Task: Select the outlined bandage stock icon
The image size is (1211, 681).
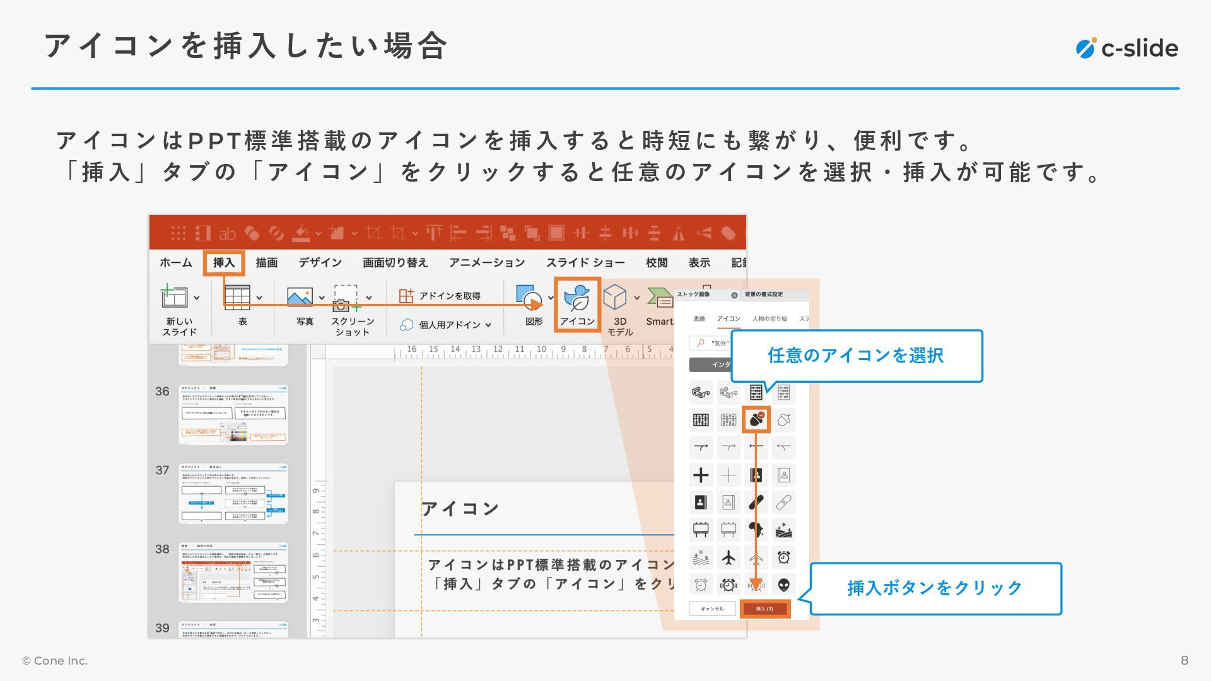Action: 783,503
